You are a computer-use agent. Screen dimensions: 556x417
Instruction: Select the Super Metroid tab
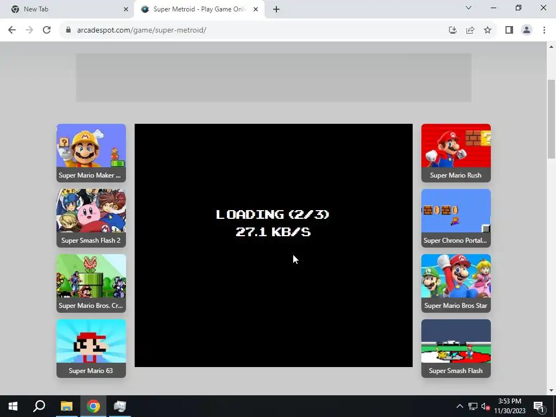199,10
